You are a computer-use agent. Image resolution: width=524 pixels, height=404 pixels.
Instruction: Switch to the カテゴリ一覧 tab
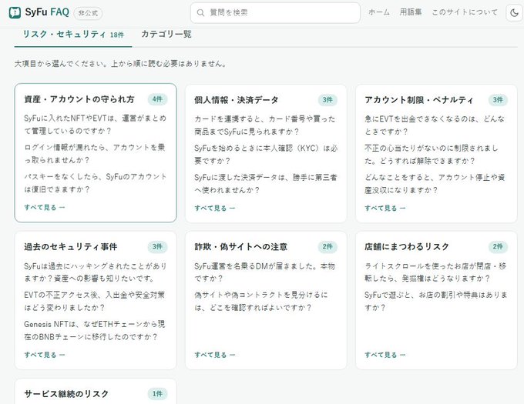click(166, 34)
